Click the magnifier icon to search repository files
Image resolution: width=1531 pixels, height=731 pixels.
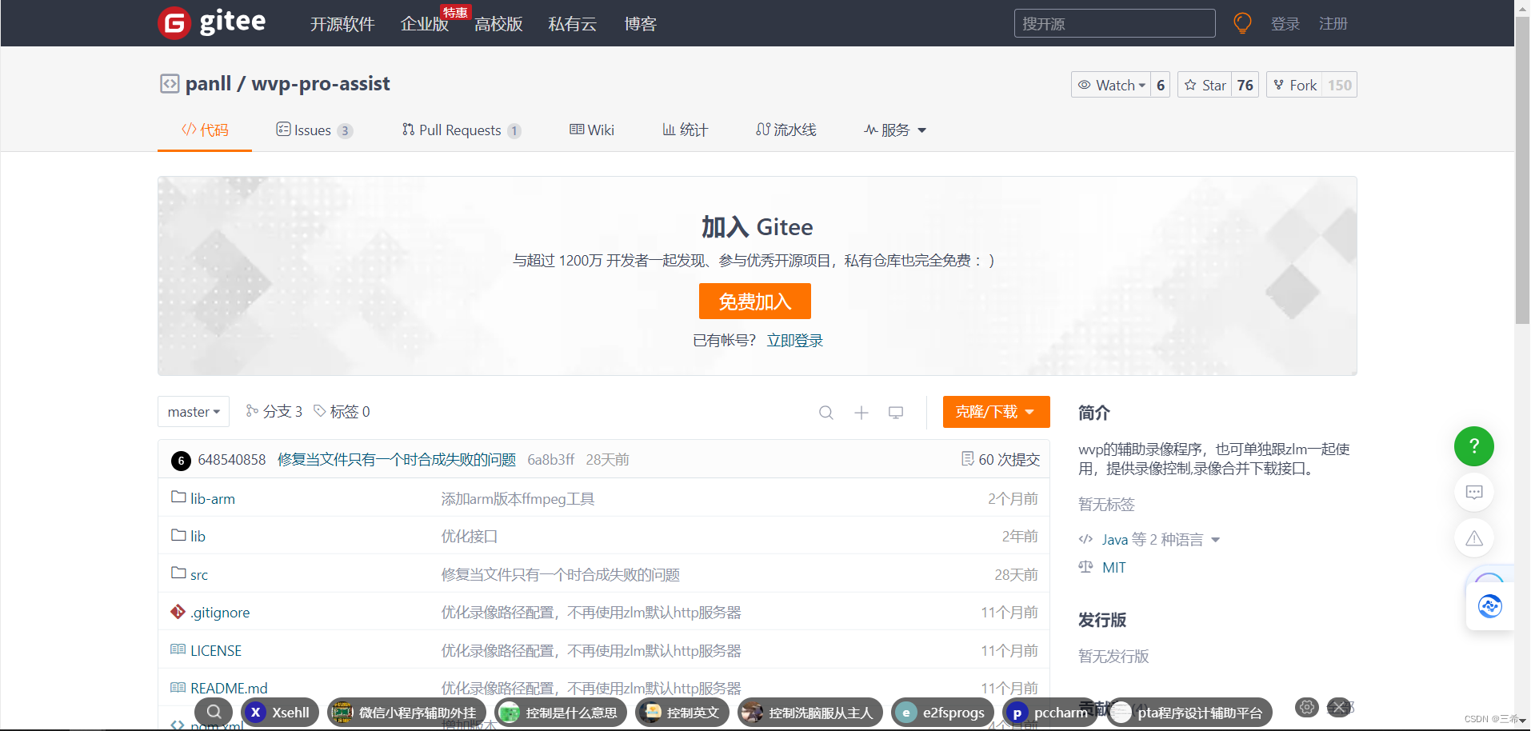(x=825, y=412)
